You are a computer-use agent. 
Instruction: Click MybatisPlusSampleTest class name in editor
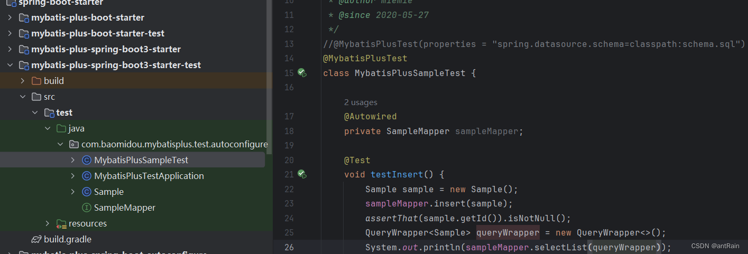coord(410,73)
